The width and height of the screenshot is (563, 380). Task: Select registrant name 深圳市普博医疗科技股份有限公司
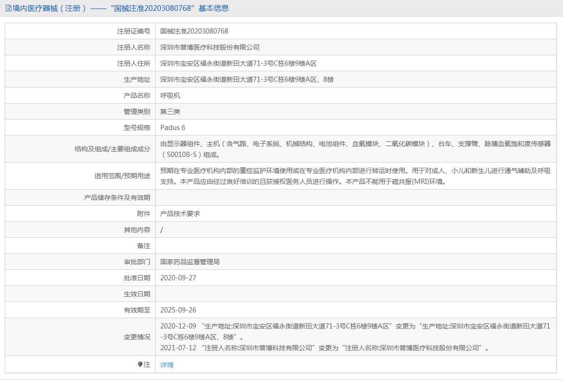(x=210, y=47)
